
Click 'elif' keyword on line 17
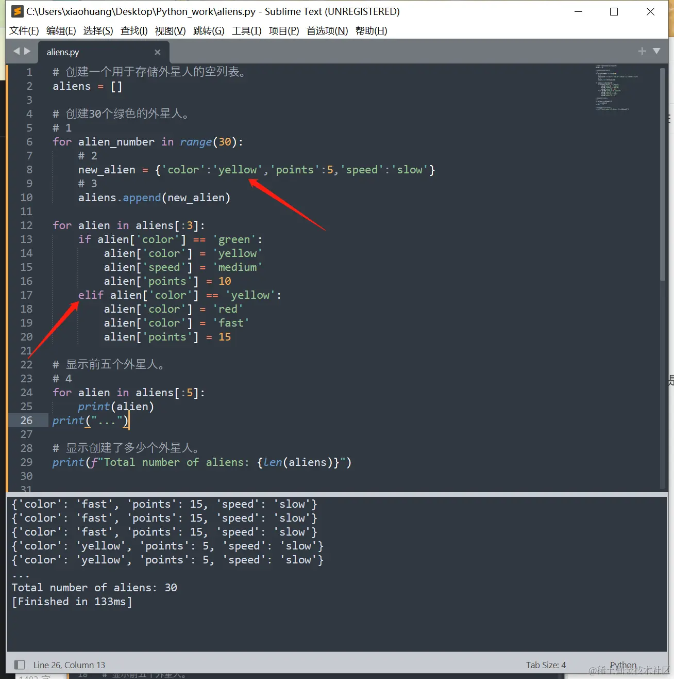(91, 295)
